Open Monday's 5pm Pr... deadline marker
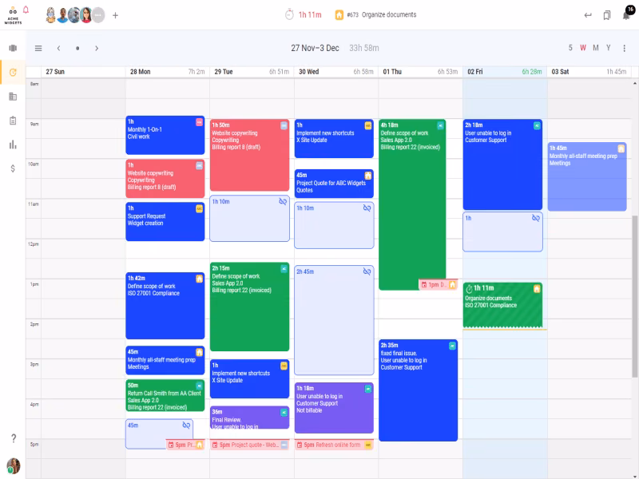The height and width of the screenshot is (479, 639). 185,445
